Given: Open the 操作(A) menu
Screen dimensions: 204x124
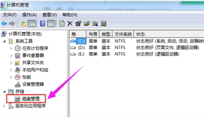Looking at the screenshot, I should point(29,15).
